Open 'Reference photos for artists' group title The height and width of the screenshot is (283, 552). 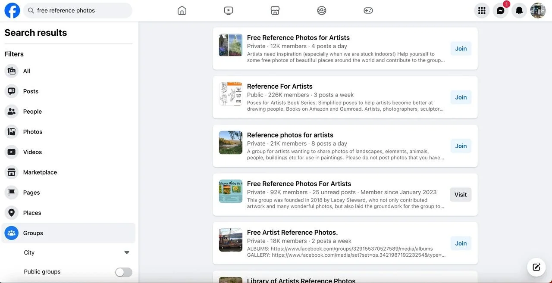click(x=290, y=135)
